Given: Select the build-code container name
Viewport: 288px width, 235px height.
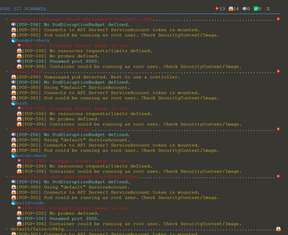Looking at the screenshot, I should [x=30, y=203].
